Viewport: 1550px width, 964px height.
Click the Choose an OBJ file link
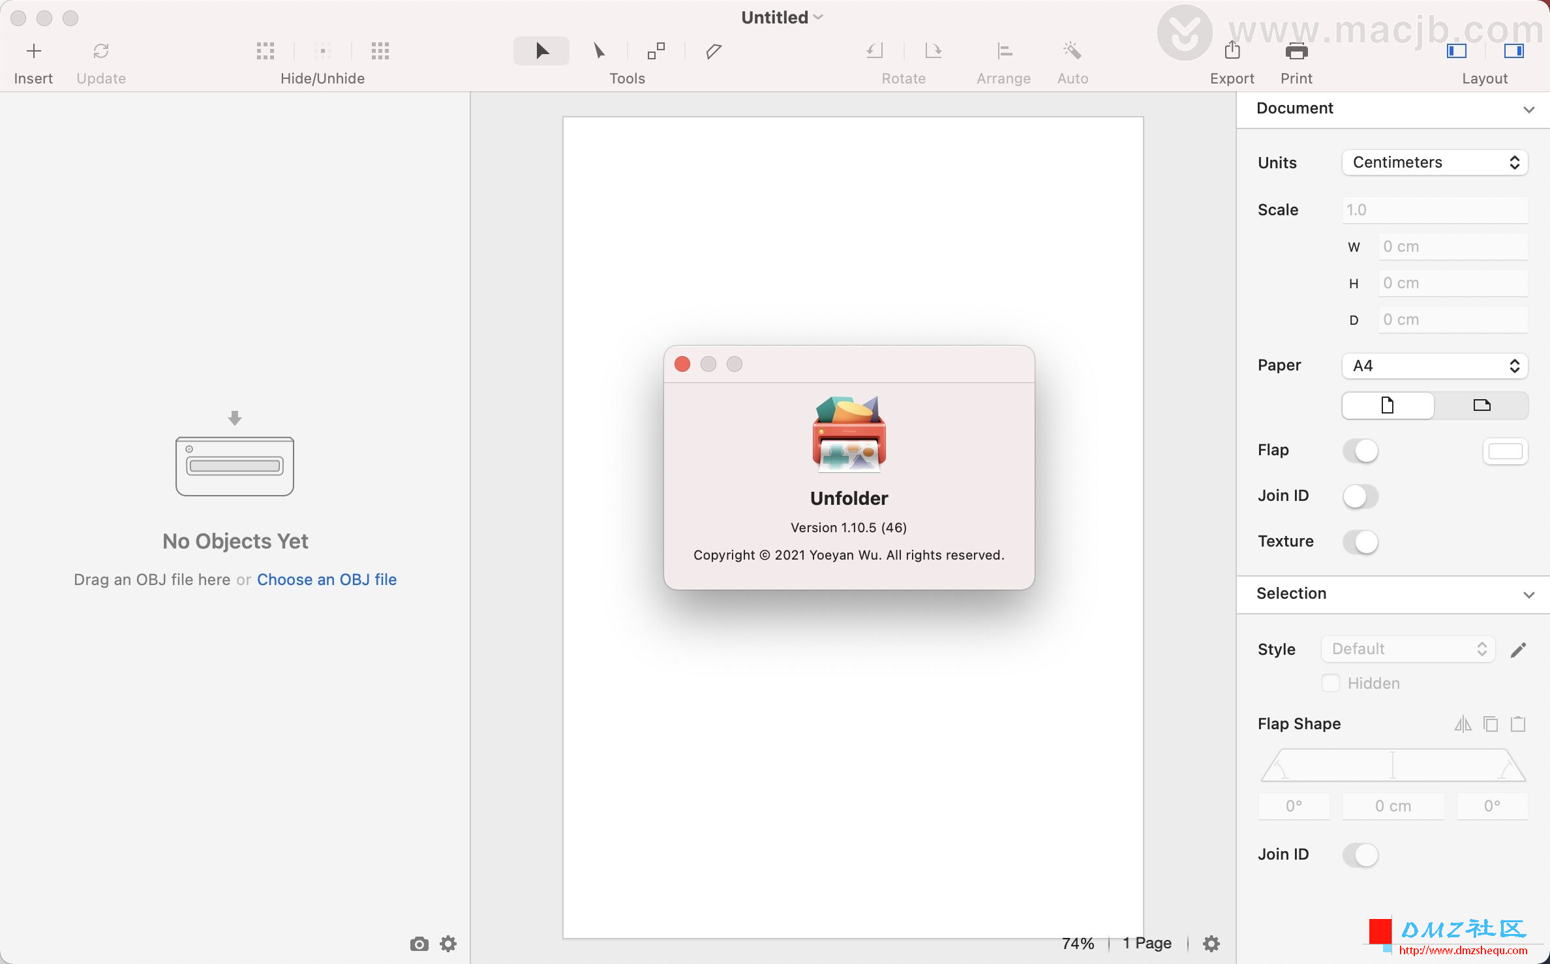tap(327, 580)
